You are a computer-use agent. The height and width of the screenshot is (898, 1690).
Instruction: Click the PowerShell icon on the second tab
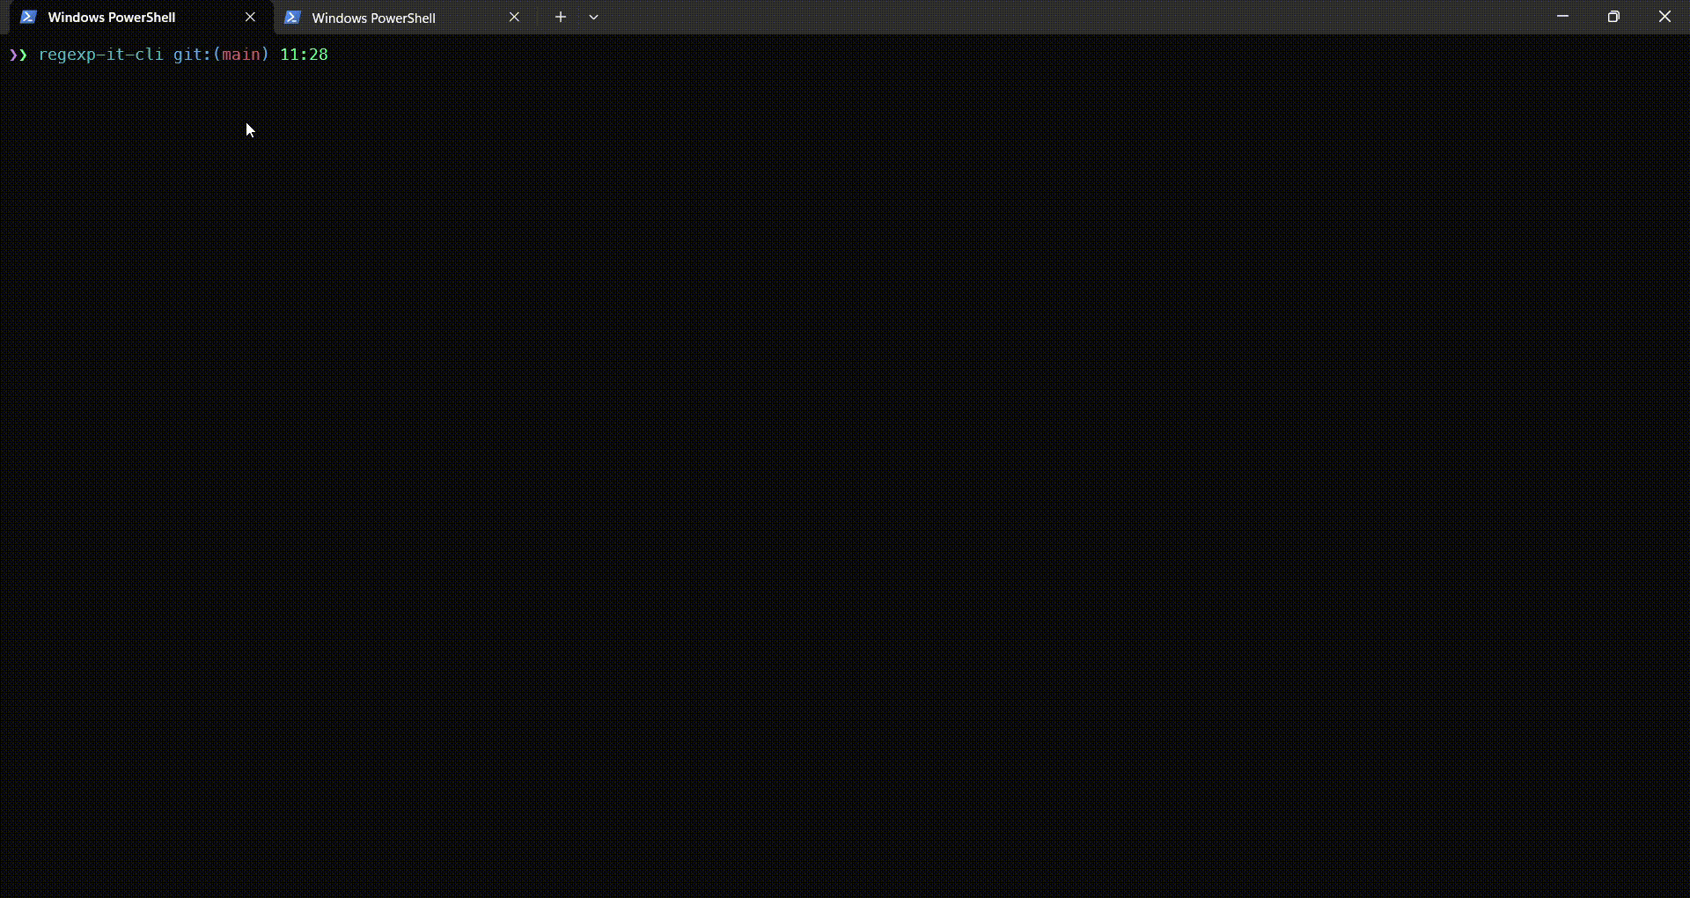point(293,17)
